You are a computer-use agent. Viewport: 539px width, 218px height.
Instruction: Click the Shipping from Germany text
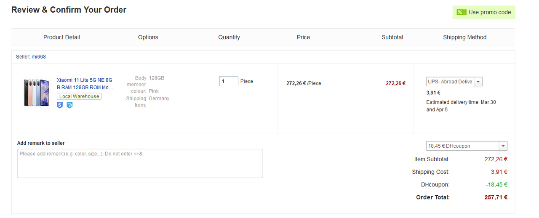[x=148, y=101]
